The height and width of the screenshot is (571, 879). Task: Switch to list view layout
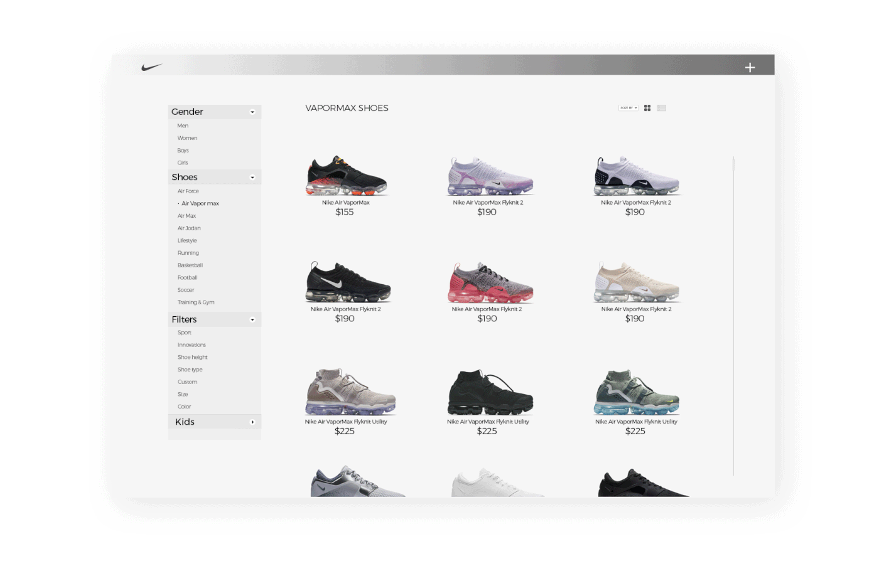(661, 108)
